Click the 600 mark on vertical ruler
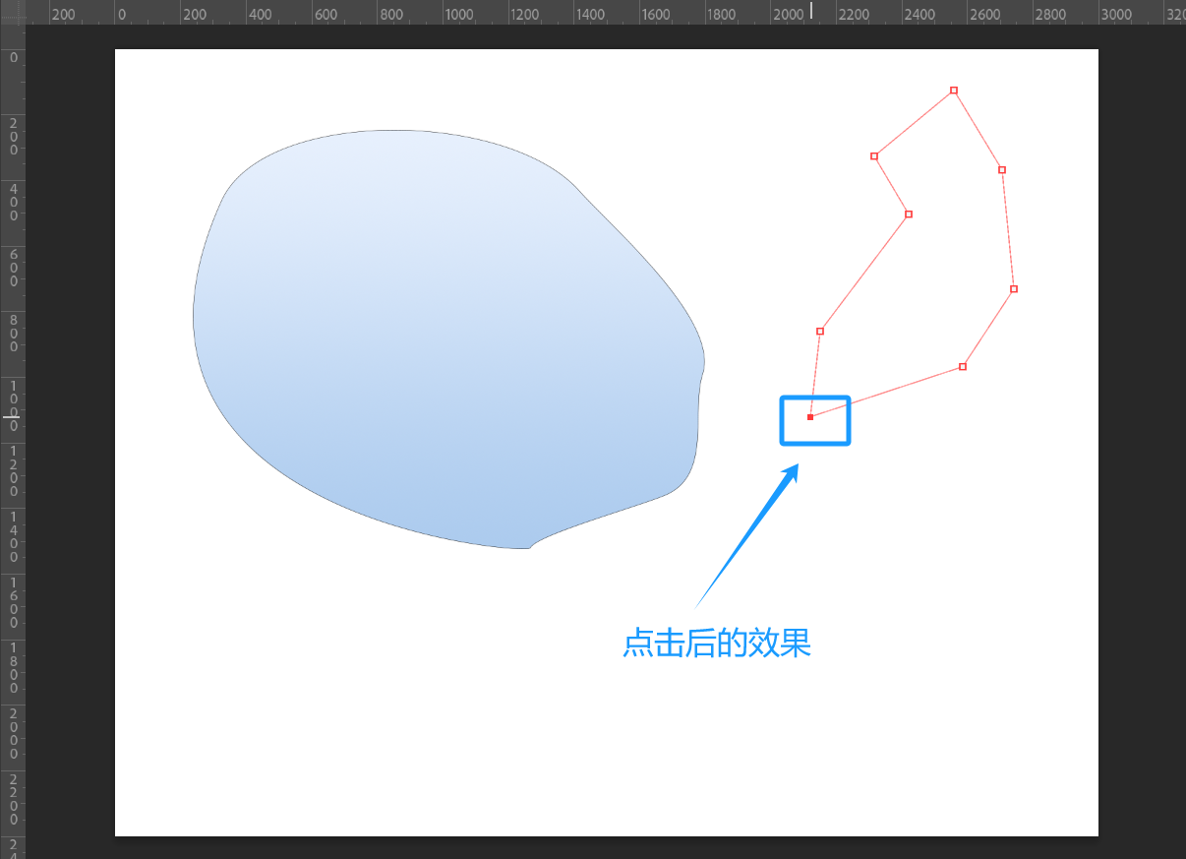 point(14,268)
